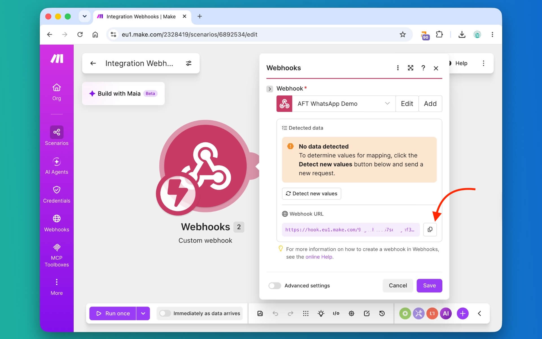Close the Integration Webhooks browser tab

(x=184, y=16)
